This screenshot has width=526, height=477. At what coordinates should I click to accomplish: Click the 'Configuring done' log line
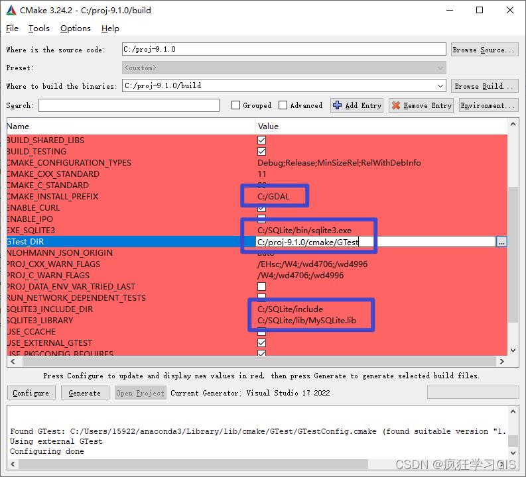pyautogui.click(x=47, y=452)
